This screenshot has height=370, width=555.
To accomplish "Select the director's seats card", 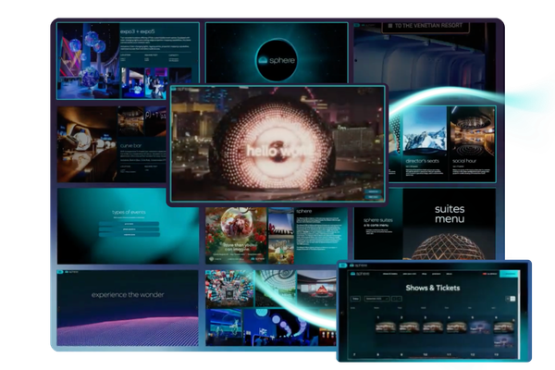I will [424, 144].
